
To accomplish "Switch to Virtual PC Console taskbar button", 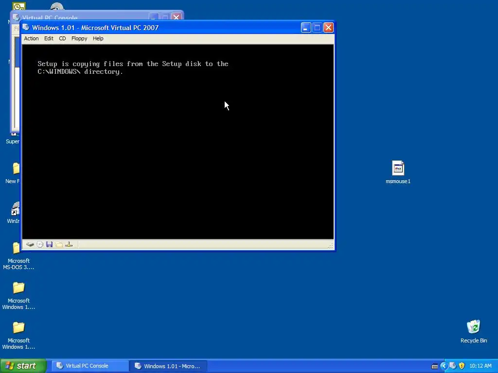I will click(90, 366).
